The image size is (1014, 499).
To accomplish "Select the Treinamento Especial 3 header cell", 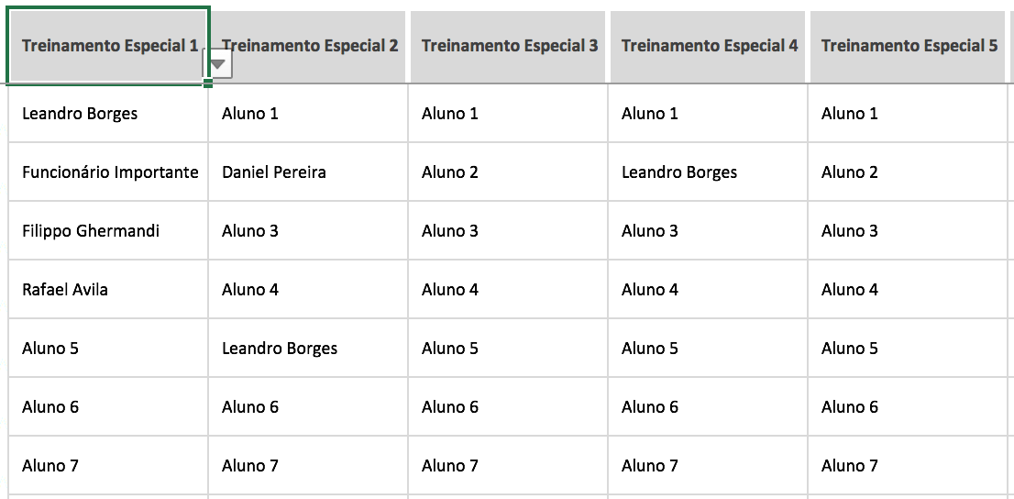I will (508, 47).
